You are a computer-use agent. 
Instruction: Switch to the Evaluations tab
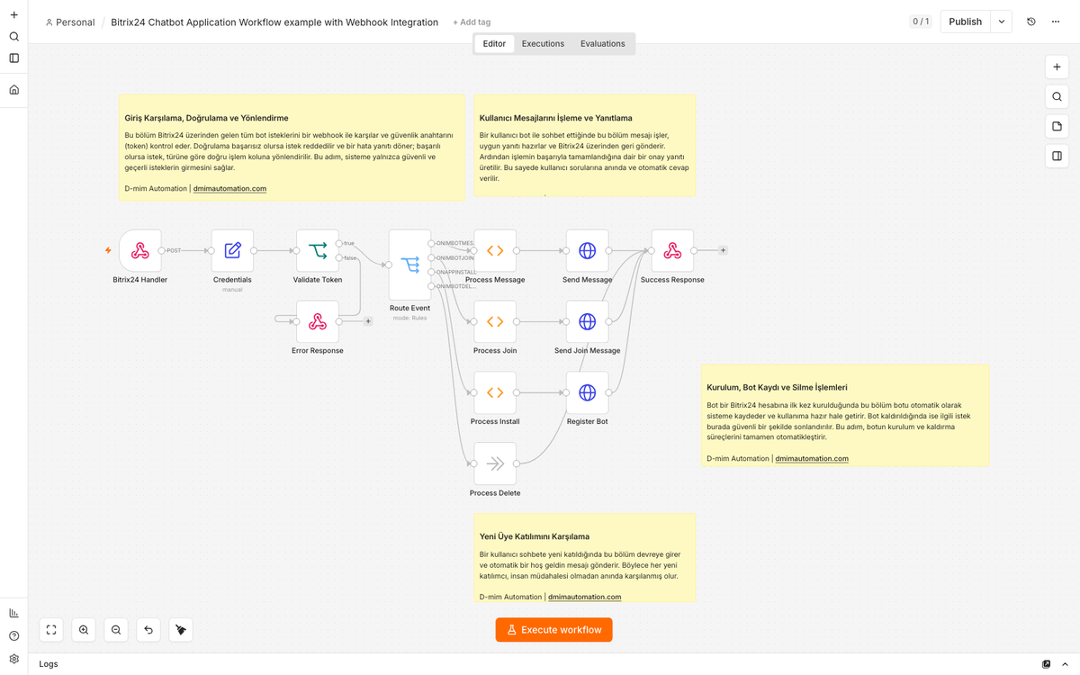603,43
